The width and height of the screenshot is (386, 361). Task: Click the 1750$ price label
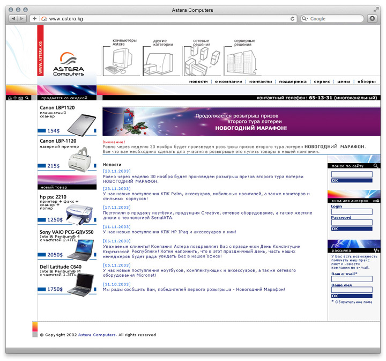click(x=55, y=289)
